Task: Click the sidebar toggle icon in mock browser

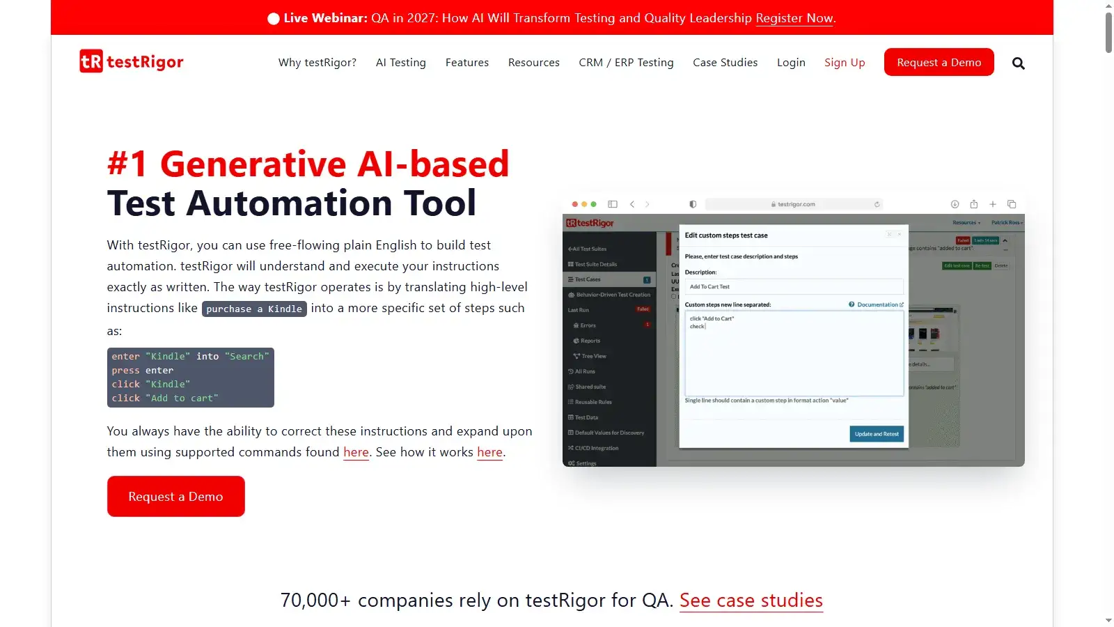Action: click(613, 204)
